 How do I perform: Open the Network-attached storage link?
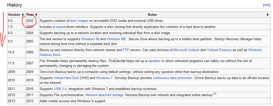tap(104, 95)
